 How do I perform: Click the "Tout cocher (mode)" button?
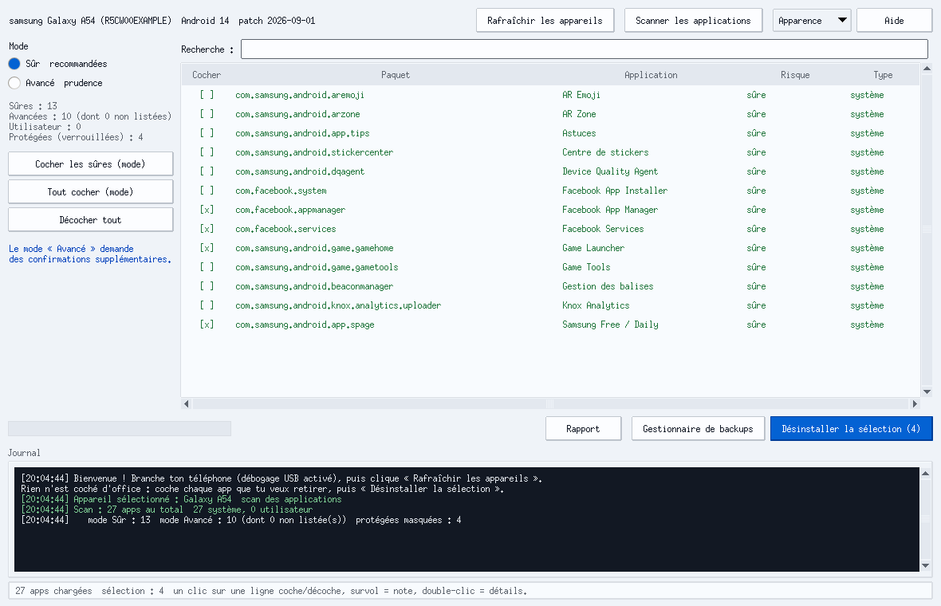(91, 192)
